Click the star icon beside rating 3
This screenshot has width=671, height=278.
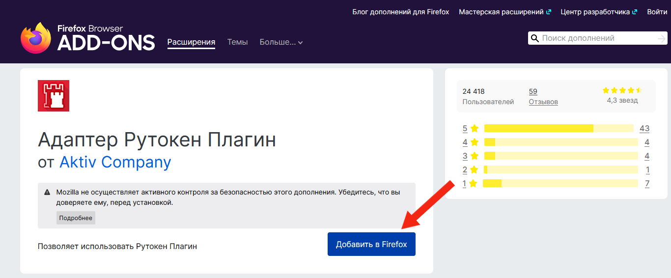474,156
